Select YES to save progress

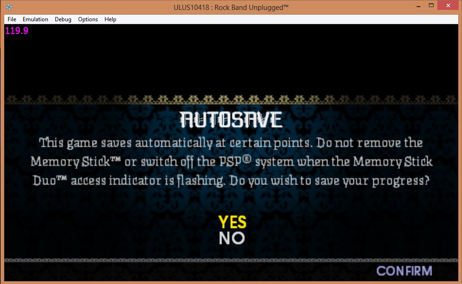[x=232, y=222]
